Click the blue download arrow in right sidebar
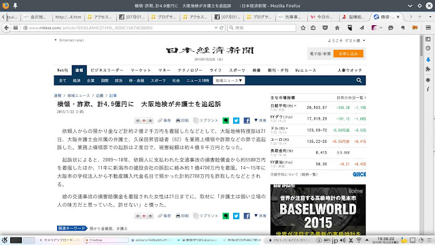 tap(428, 60)
